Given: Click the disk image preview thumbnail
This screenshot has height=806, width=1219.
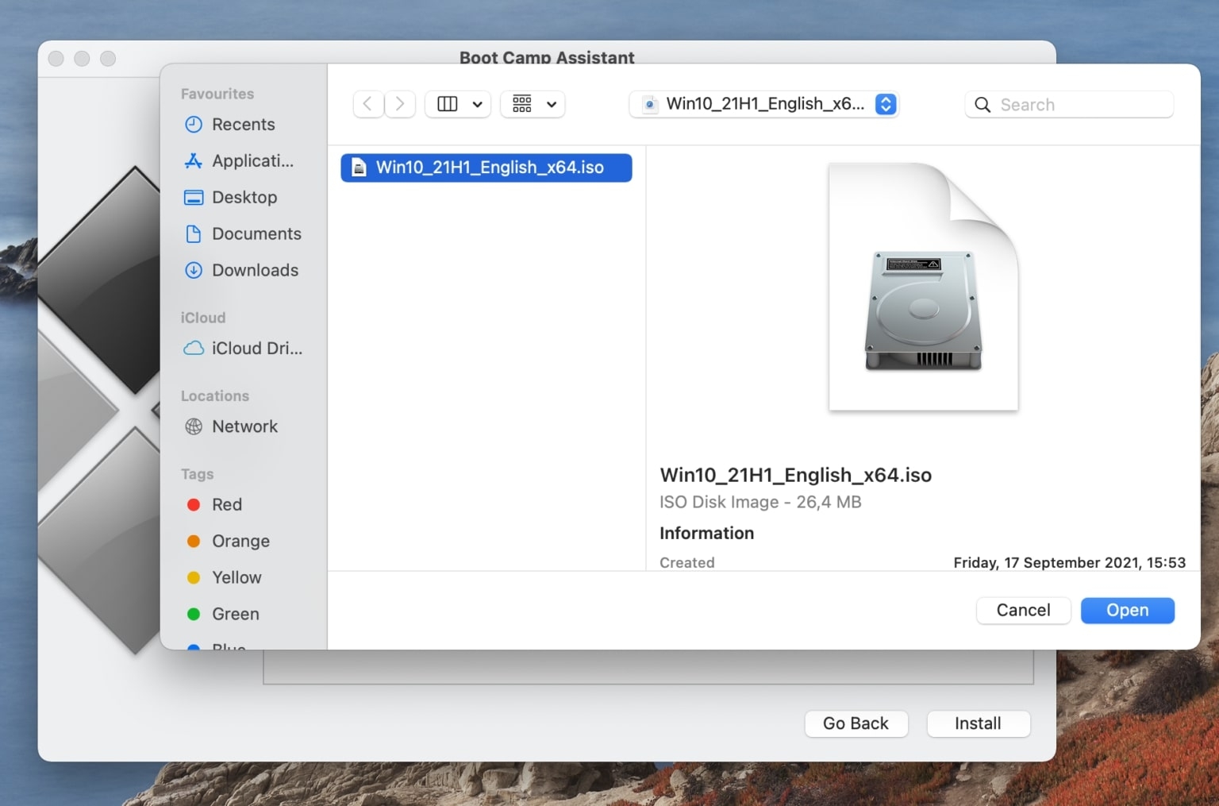Looking at the screenshot, I should [923, 287].
